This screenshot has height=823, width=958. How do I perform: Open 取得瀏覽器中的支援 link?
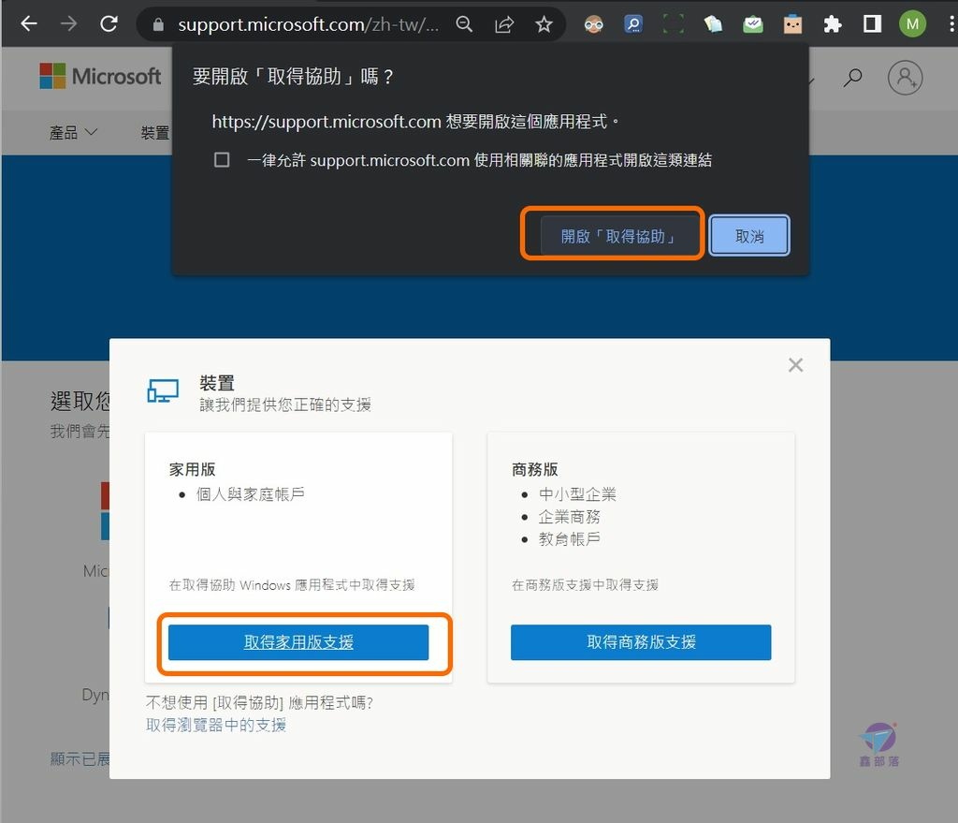pyautogui.click(x=216, y=726)
